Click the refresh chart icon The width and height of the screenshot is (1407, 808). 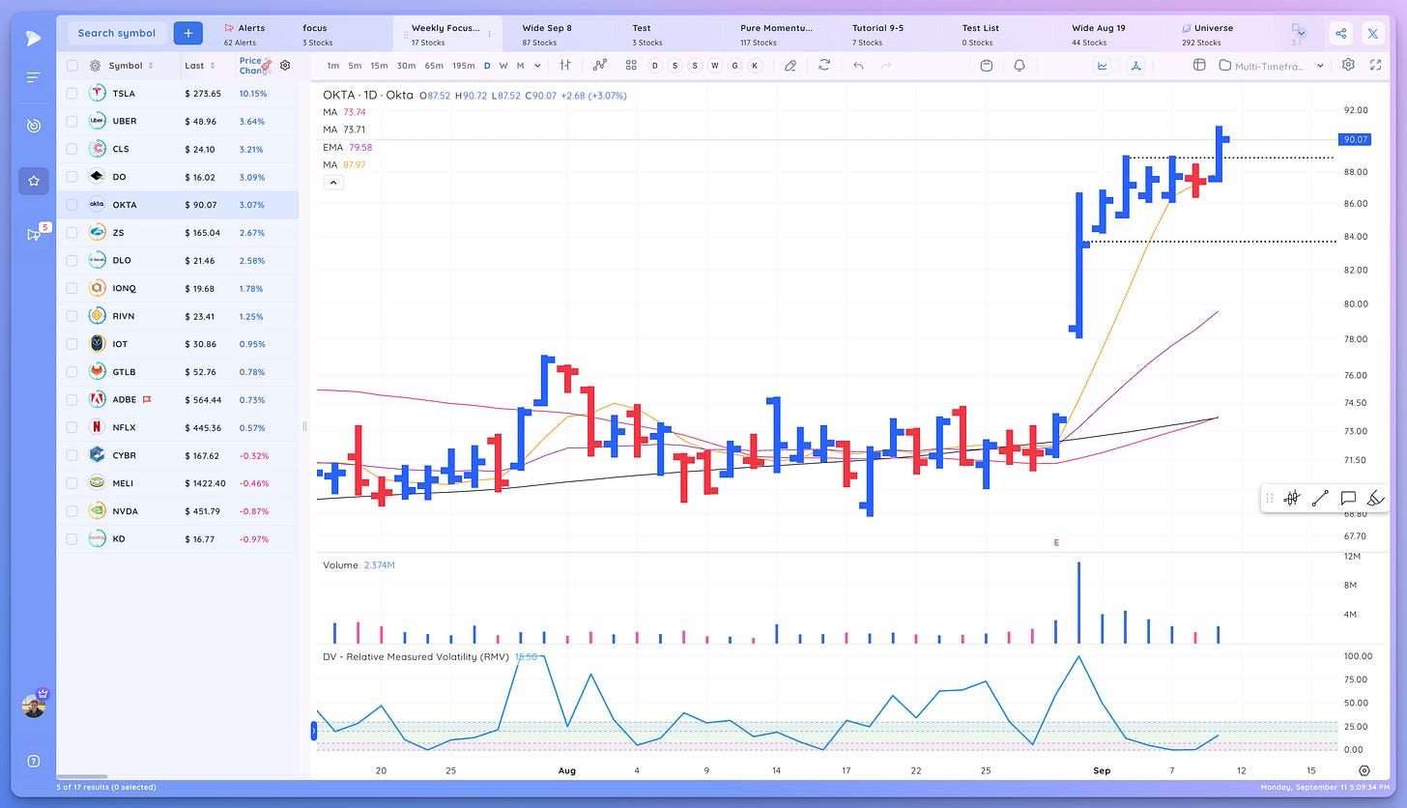click(x=823, y=65)
